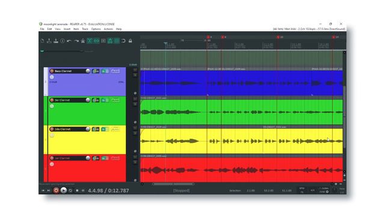This screenshot has height=216, width=385.
Task: Click the envelope button on the green clarinet track
Action: pos(115,100)
